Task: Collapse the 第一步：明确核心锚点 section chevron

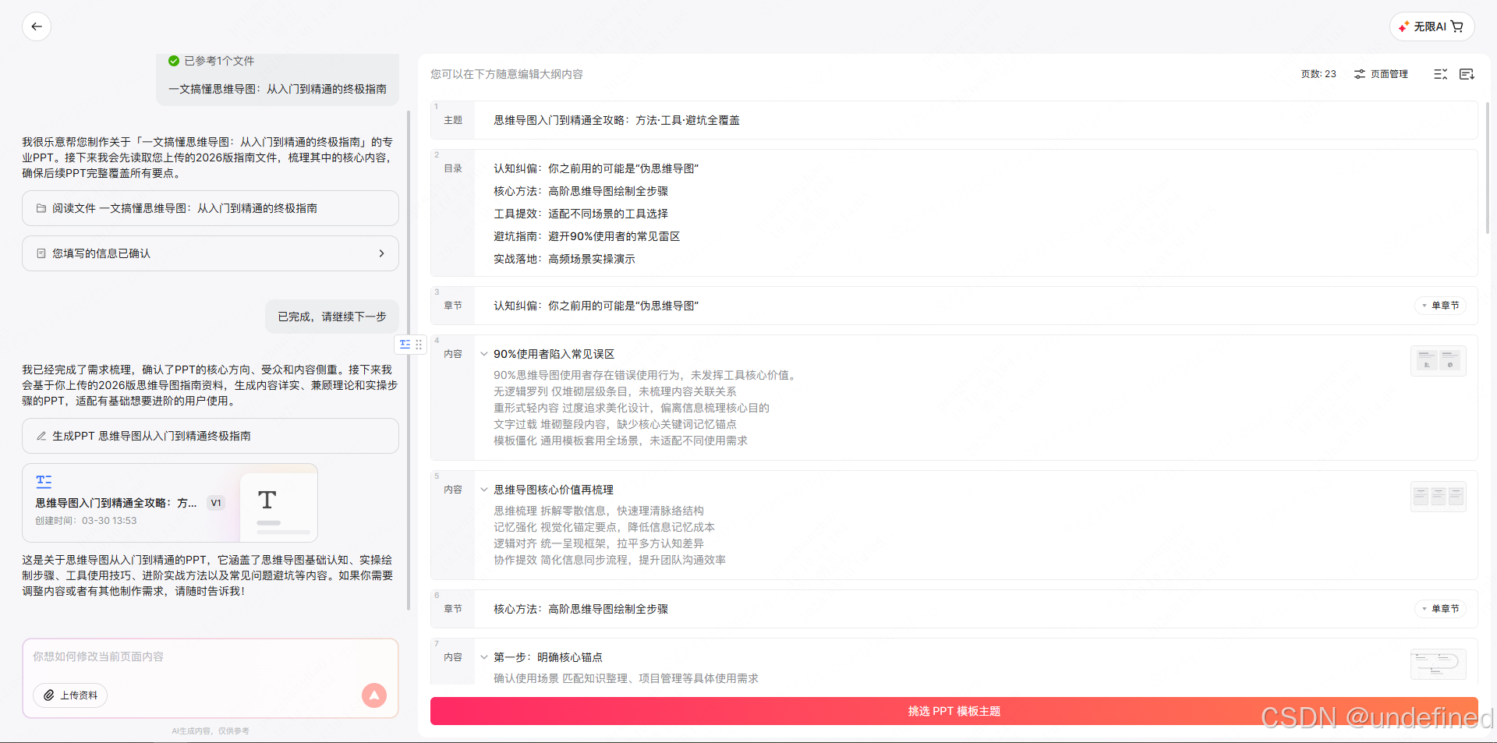Action: click(x=484, y=657)
